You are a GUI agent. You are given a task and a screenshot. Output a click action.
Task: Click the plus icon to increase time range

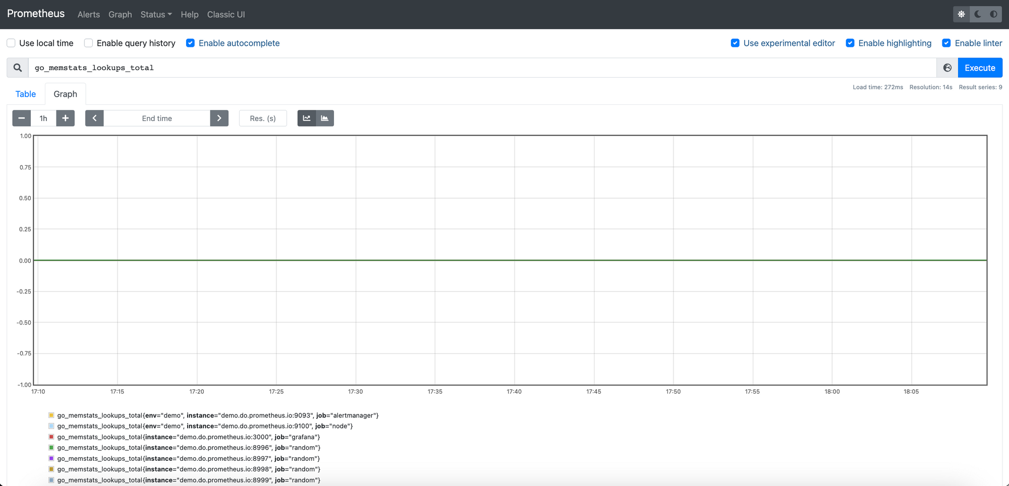pos(65,118)
